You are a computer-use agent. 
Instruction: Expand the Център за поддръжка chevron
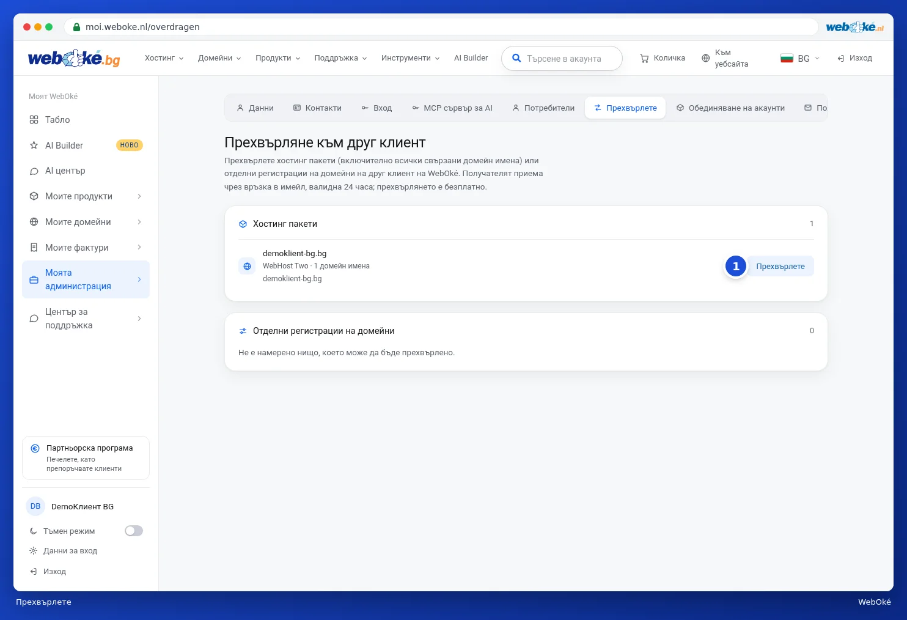tap(139, 319)
